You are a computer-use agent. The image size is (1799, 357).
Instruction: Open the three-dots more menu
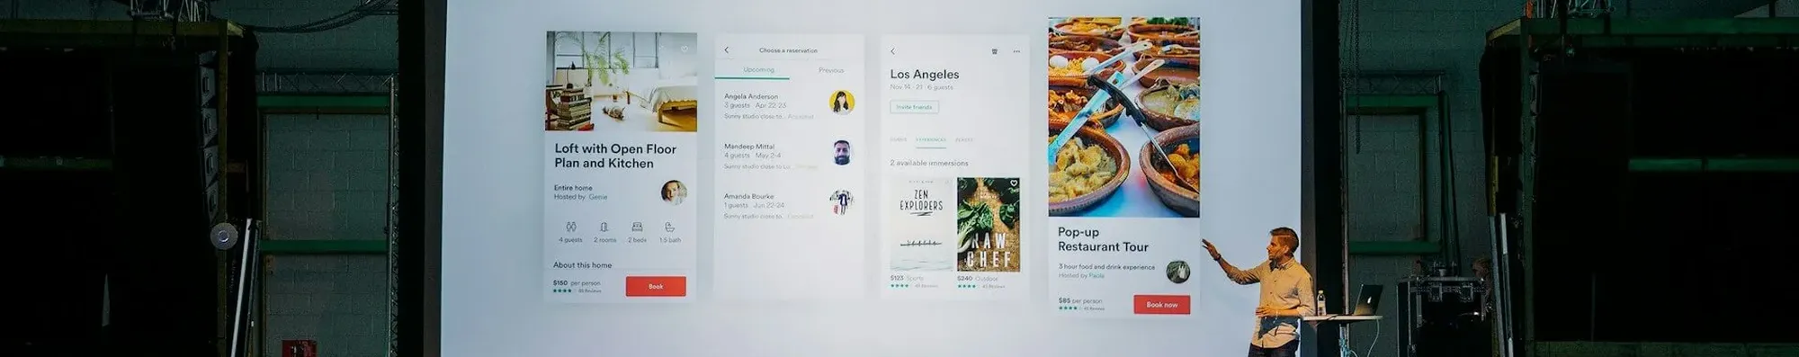pos(1016,51)
